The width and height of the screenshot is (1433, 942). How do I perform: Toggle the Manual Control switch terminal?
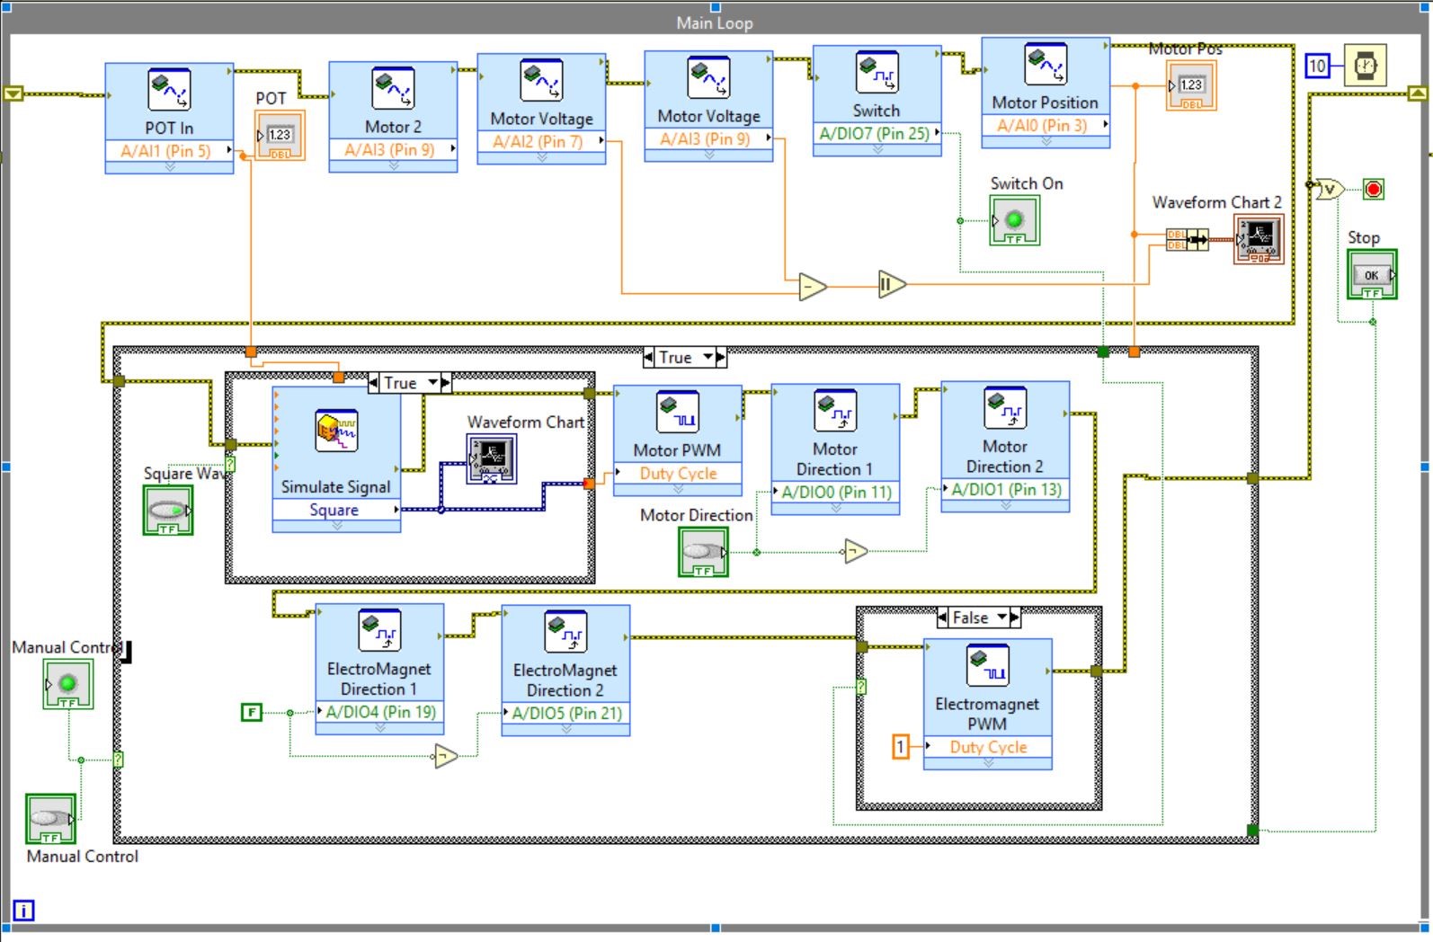[x=50, y=819]
